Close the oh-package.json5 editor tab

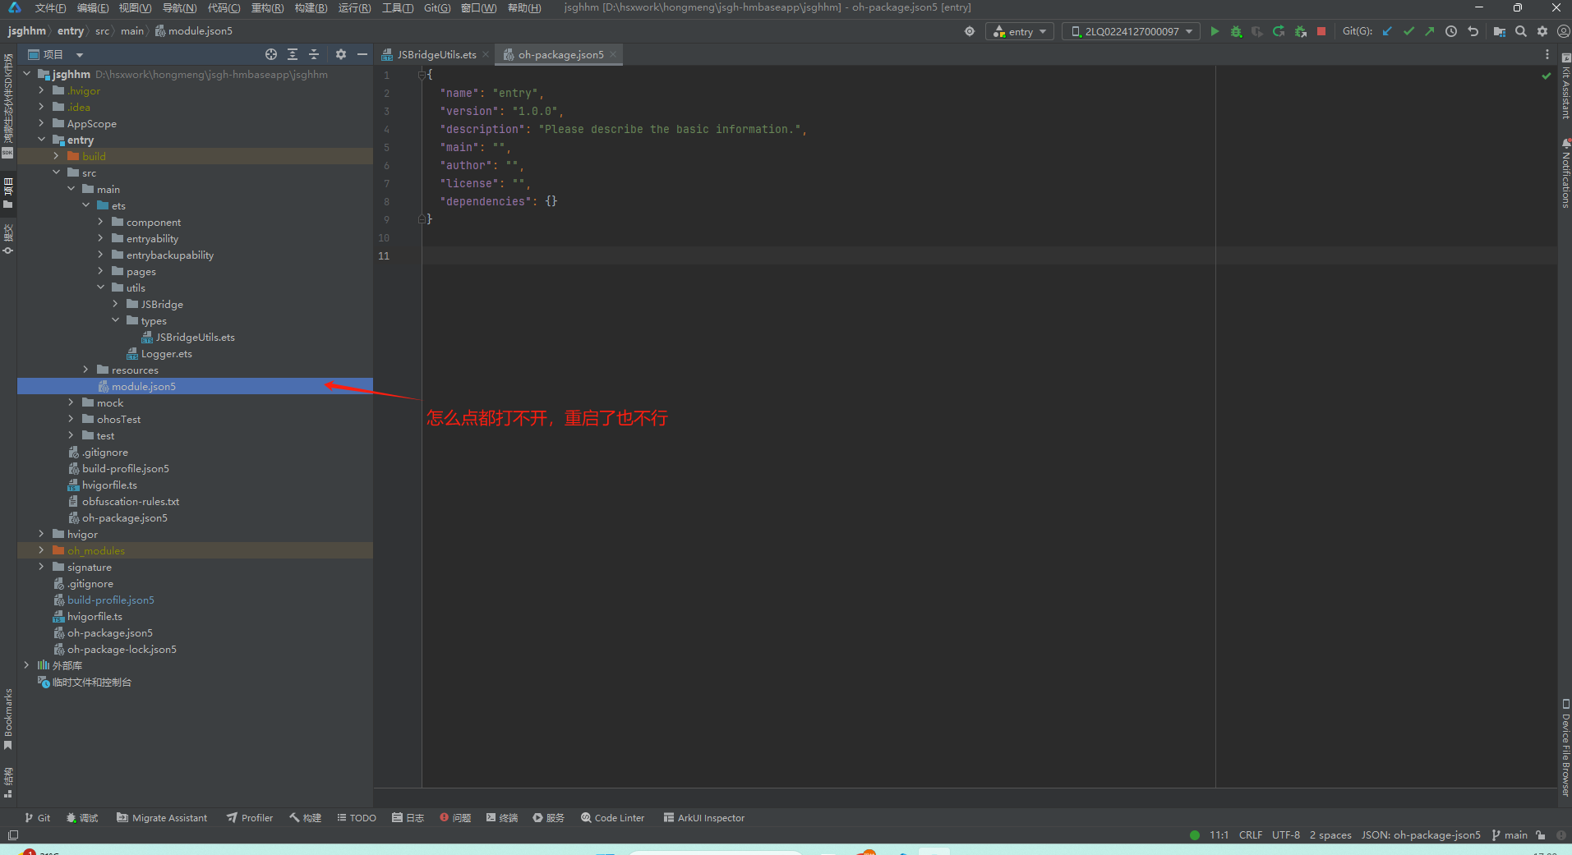coord(613,54)
